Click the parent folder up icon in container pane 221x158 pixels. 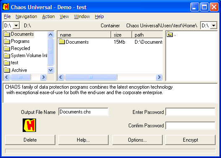169,34
